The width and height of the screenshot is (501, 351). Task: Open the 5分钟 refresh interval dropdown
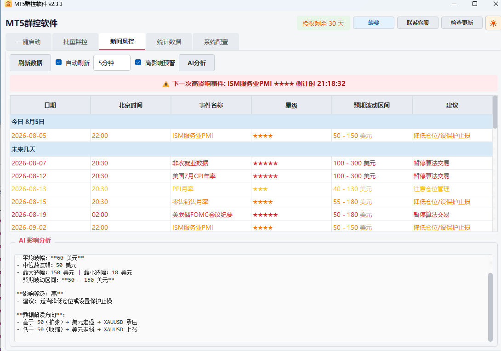[x=112, y=62]
